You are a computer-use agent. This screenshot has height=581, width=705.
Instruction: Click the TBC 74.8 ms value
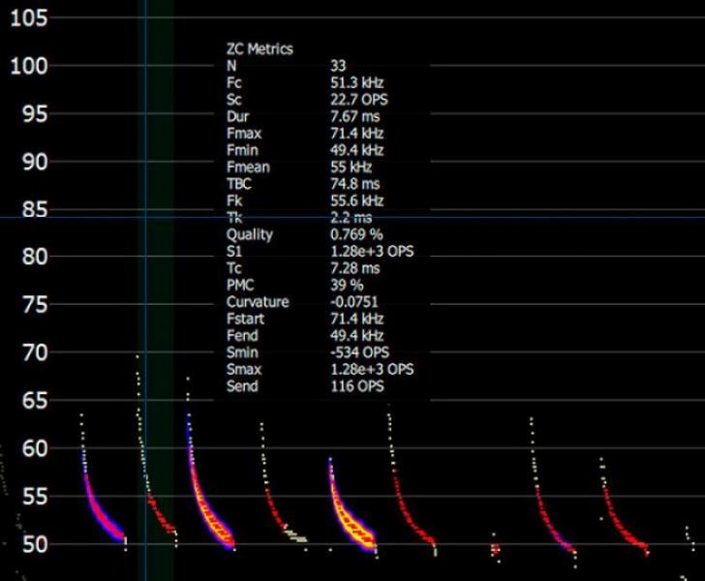(353, 184)
